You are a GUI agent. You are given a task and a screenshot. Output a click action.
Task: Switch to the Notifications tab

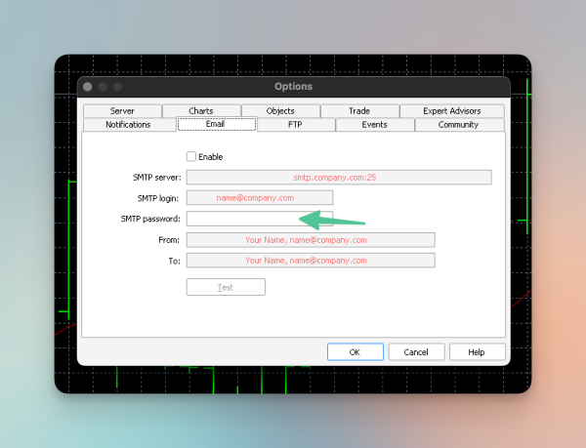point(128,125)
